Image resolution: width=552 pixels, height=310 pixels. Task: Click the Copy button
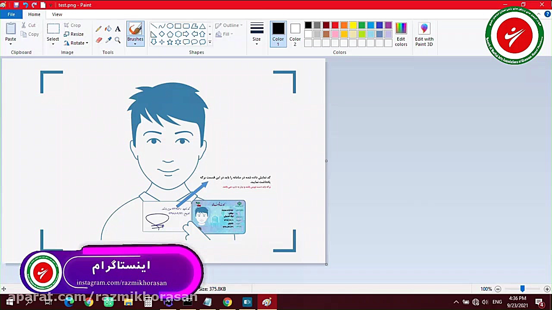pyautogui.click(x=30, y=34)
